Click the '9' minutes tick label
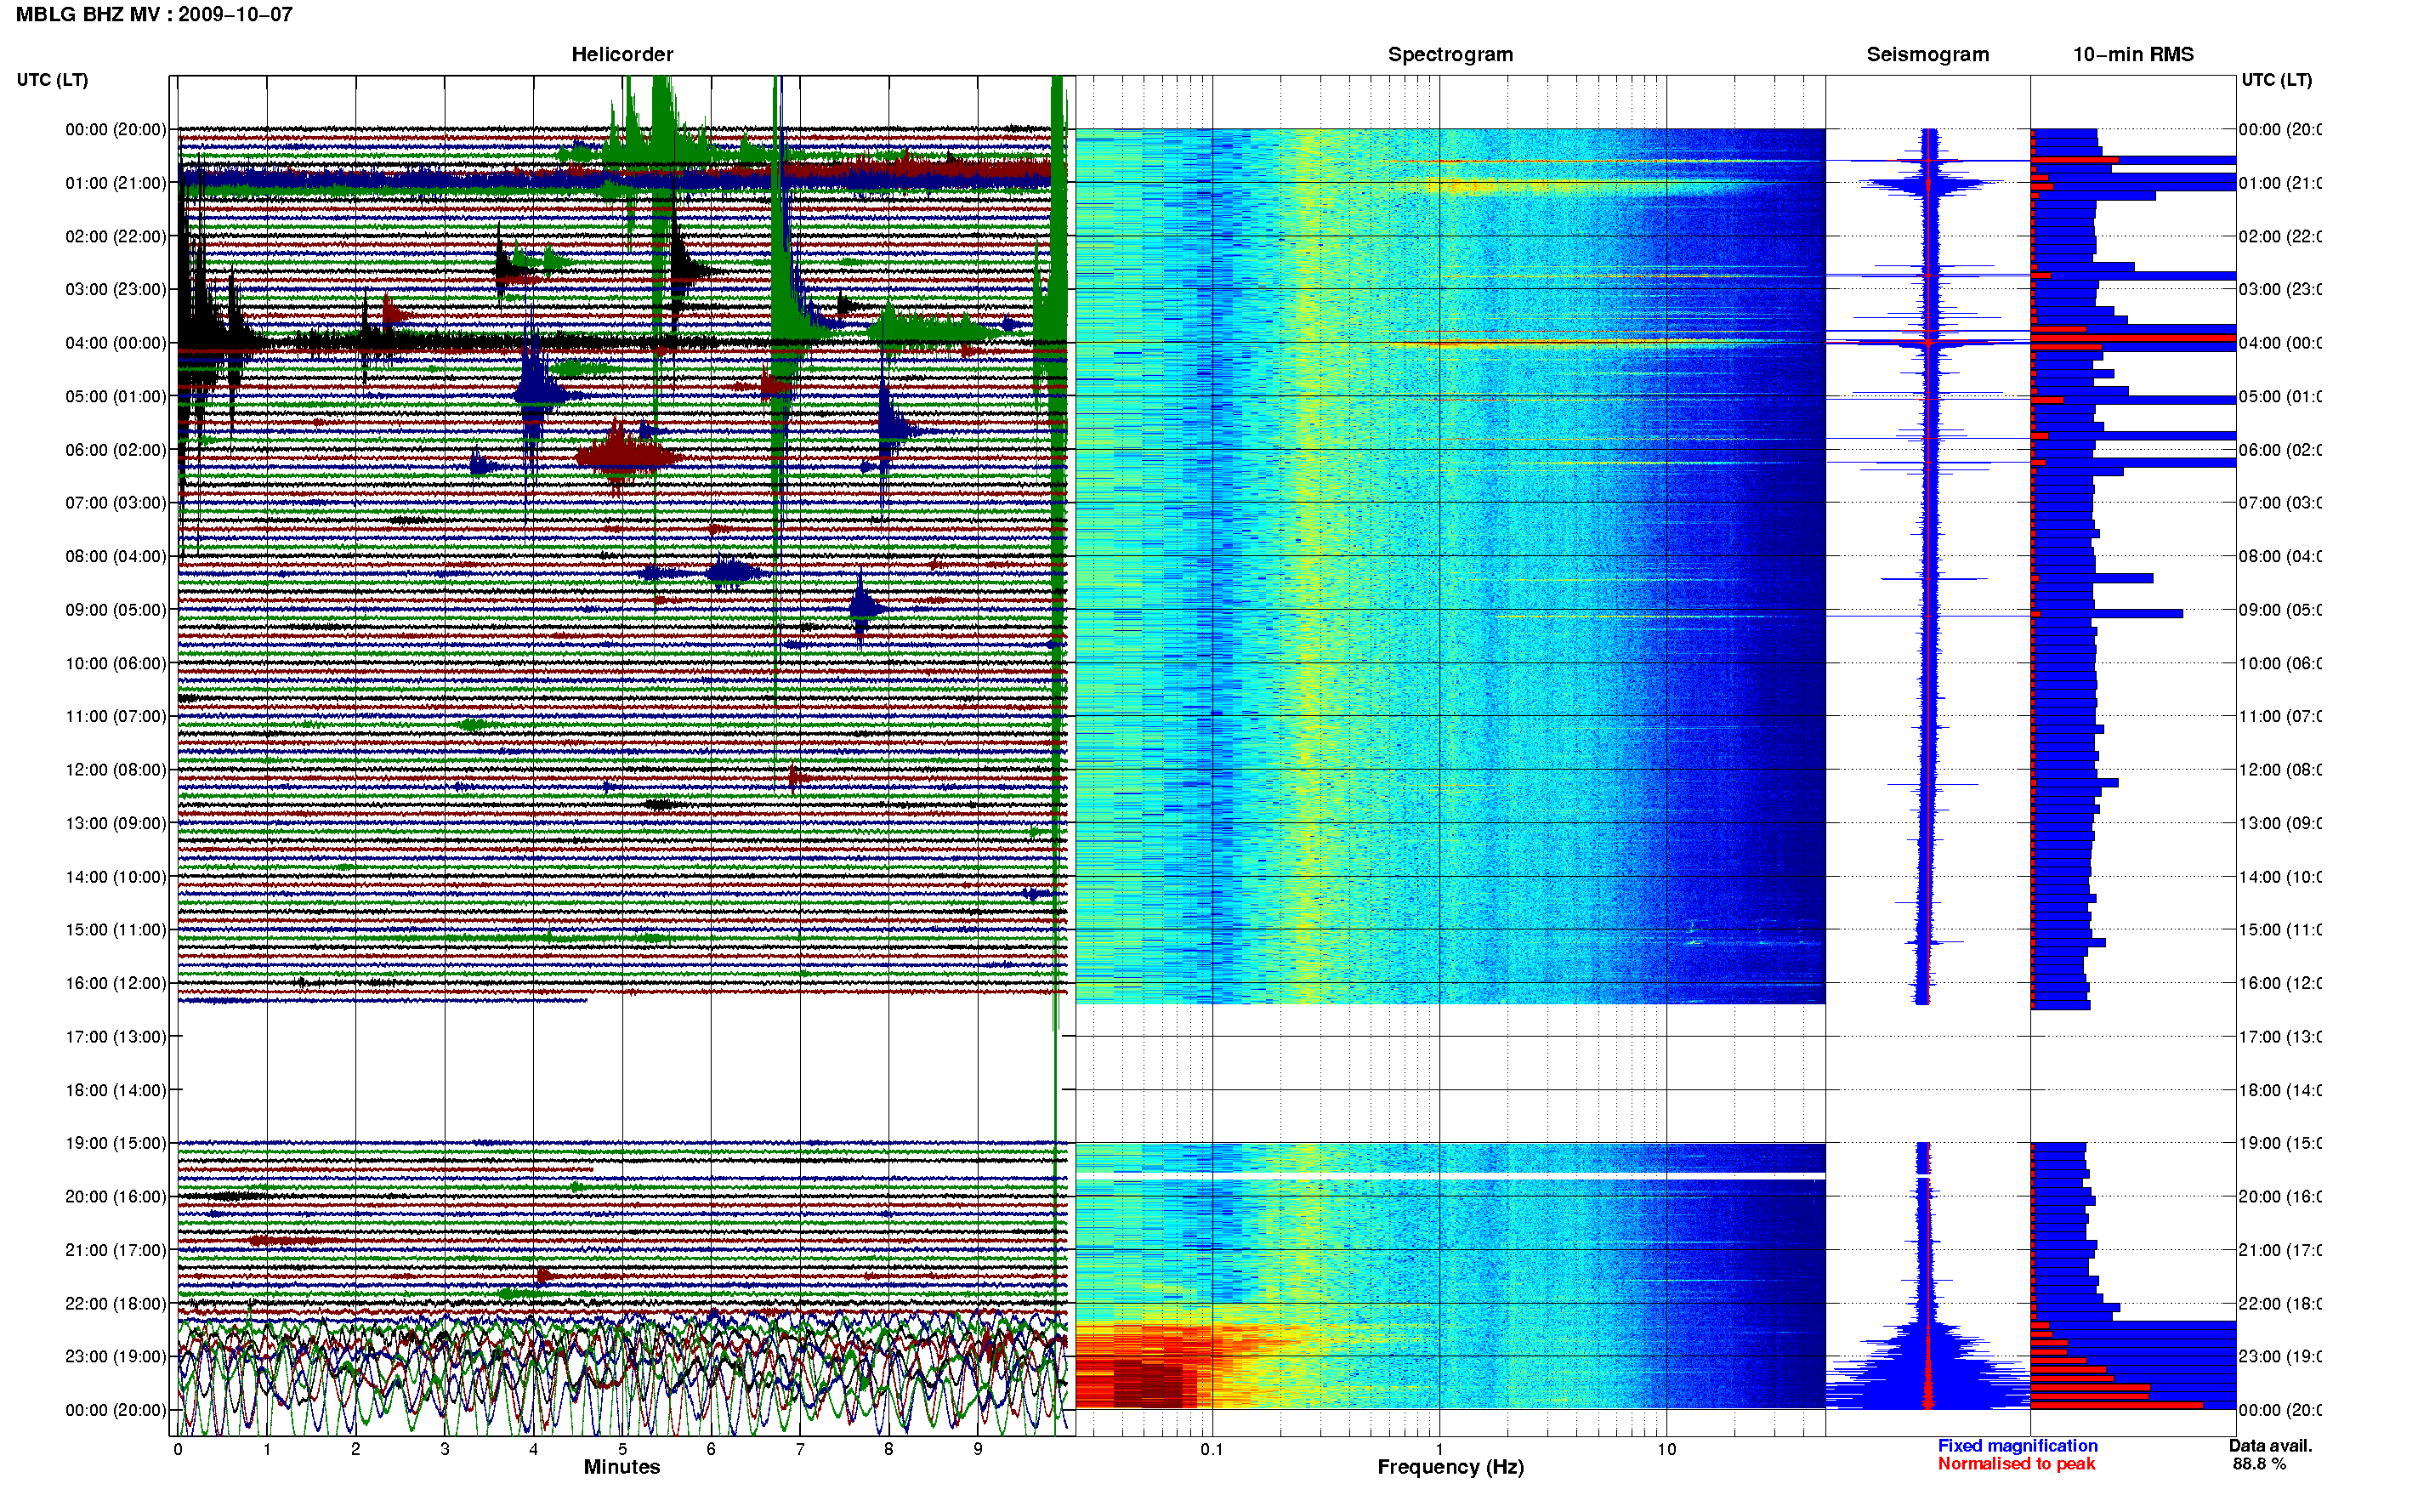The image size is (2418, 1512). pos(978,1449)
